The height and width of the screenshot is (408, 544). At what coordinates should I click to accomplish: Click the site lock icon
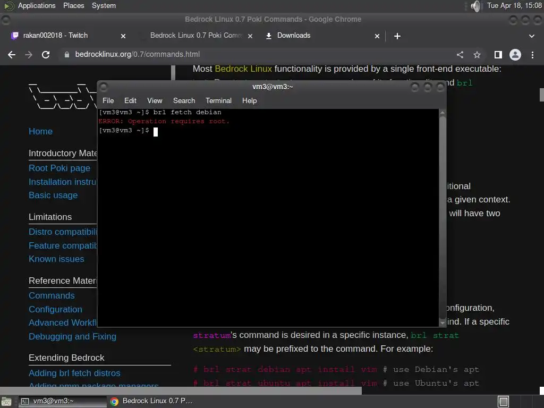tap(66, 55)
